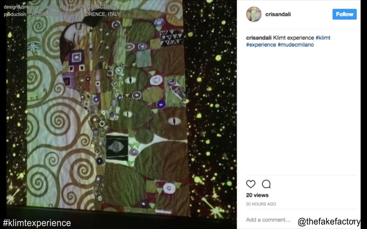Follow the crisandali account

[x=344, y=14]
